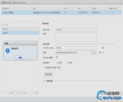Click the page number input box

[x=14, y=93]
